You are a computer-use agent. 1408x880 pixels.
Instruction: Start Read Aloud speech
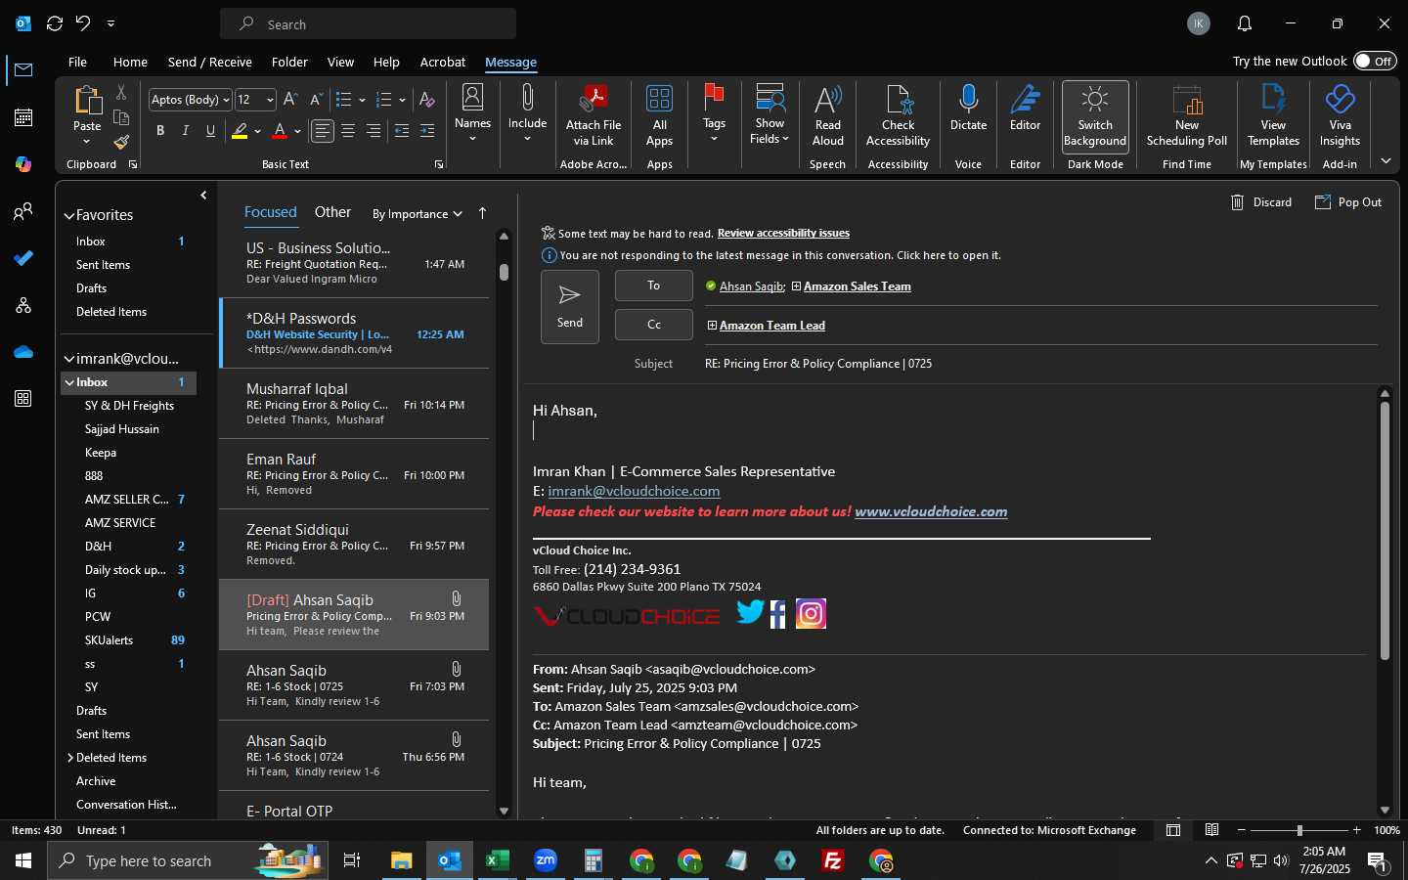(828, 115)
